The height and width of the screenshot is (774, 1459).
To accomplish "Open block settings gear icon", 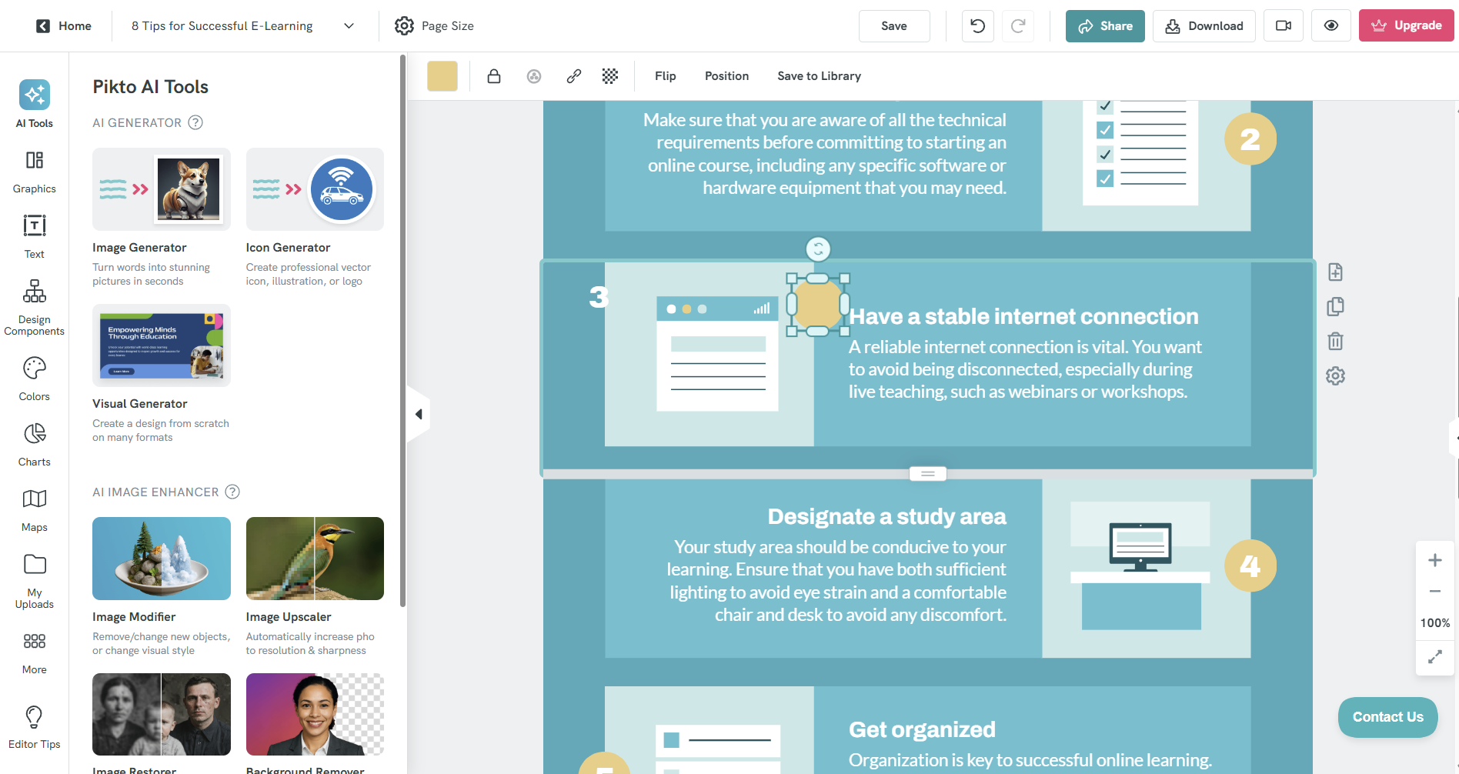I will coord(1335,375).
